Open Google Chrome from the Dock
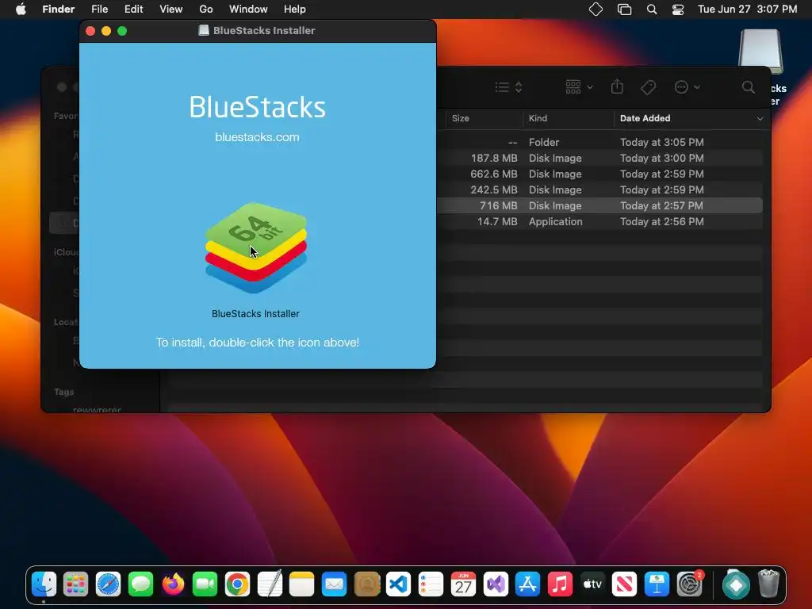812x609 pixels. pos(237,584)
